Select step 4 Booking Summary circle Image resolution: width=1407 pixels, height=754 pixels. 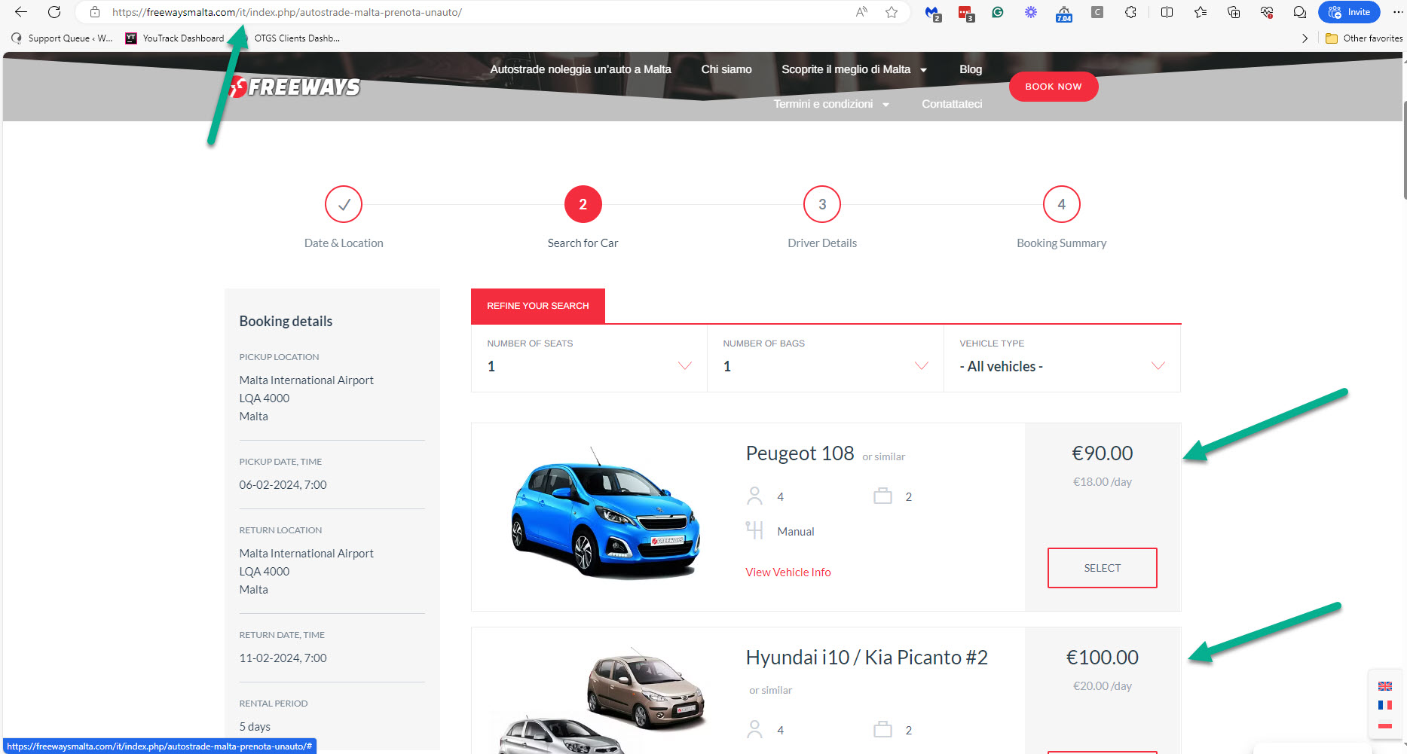(1061, 204)
